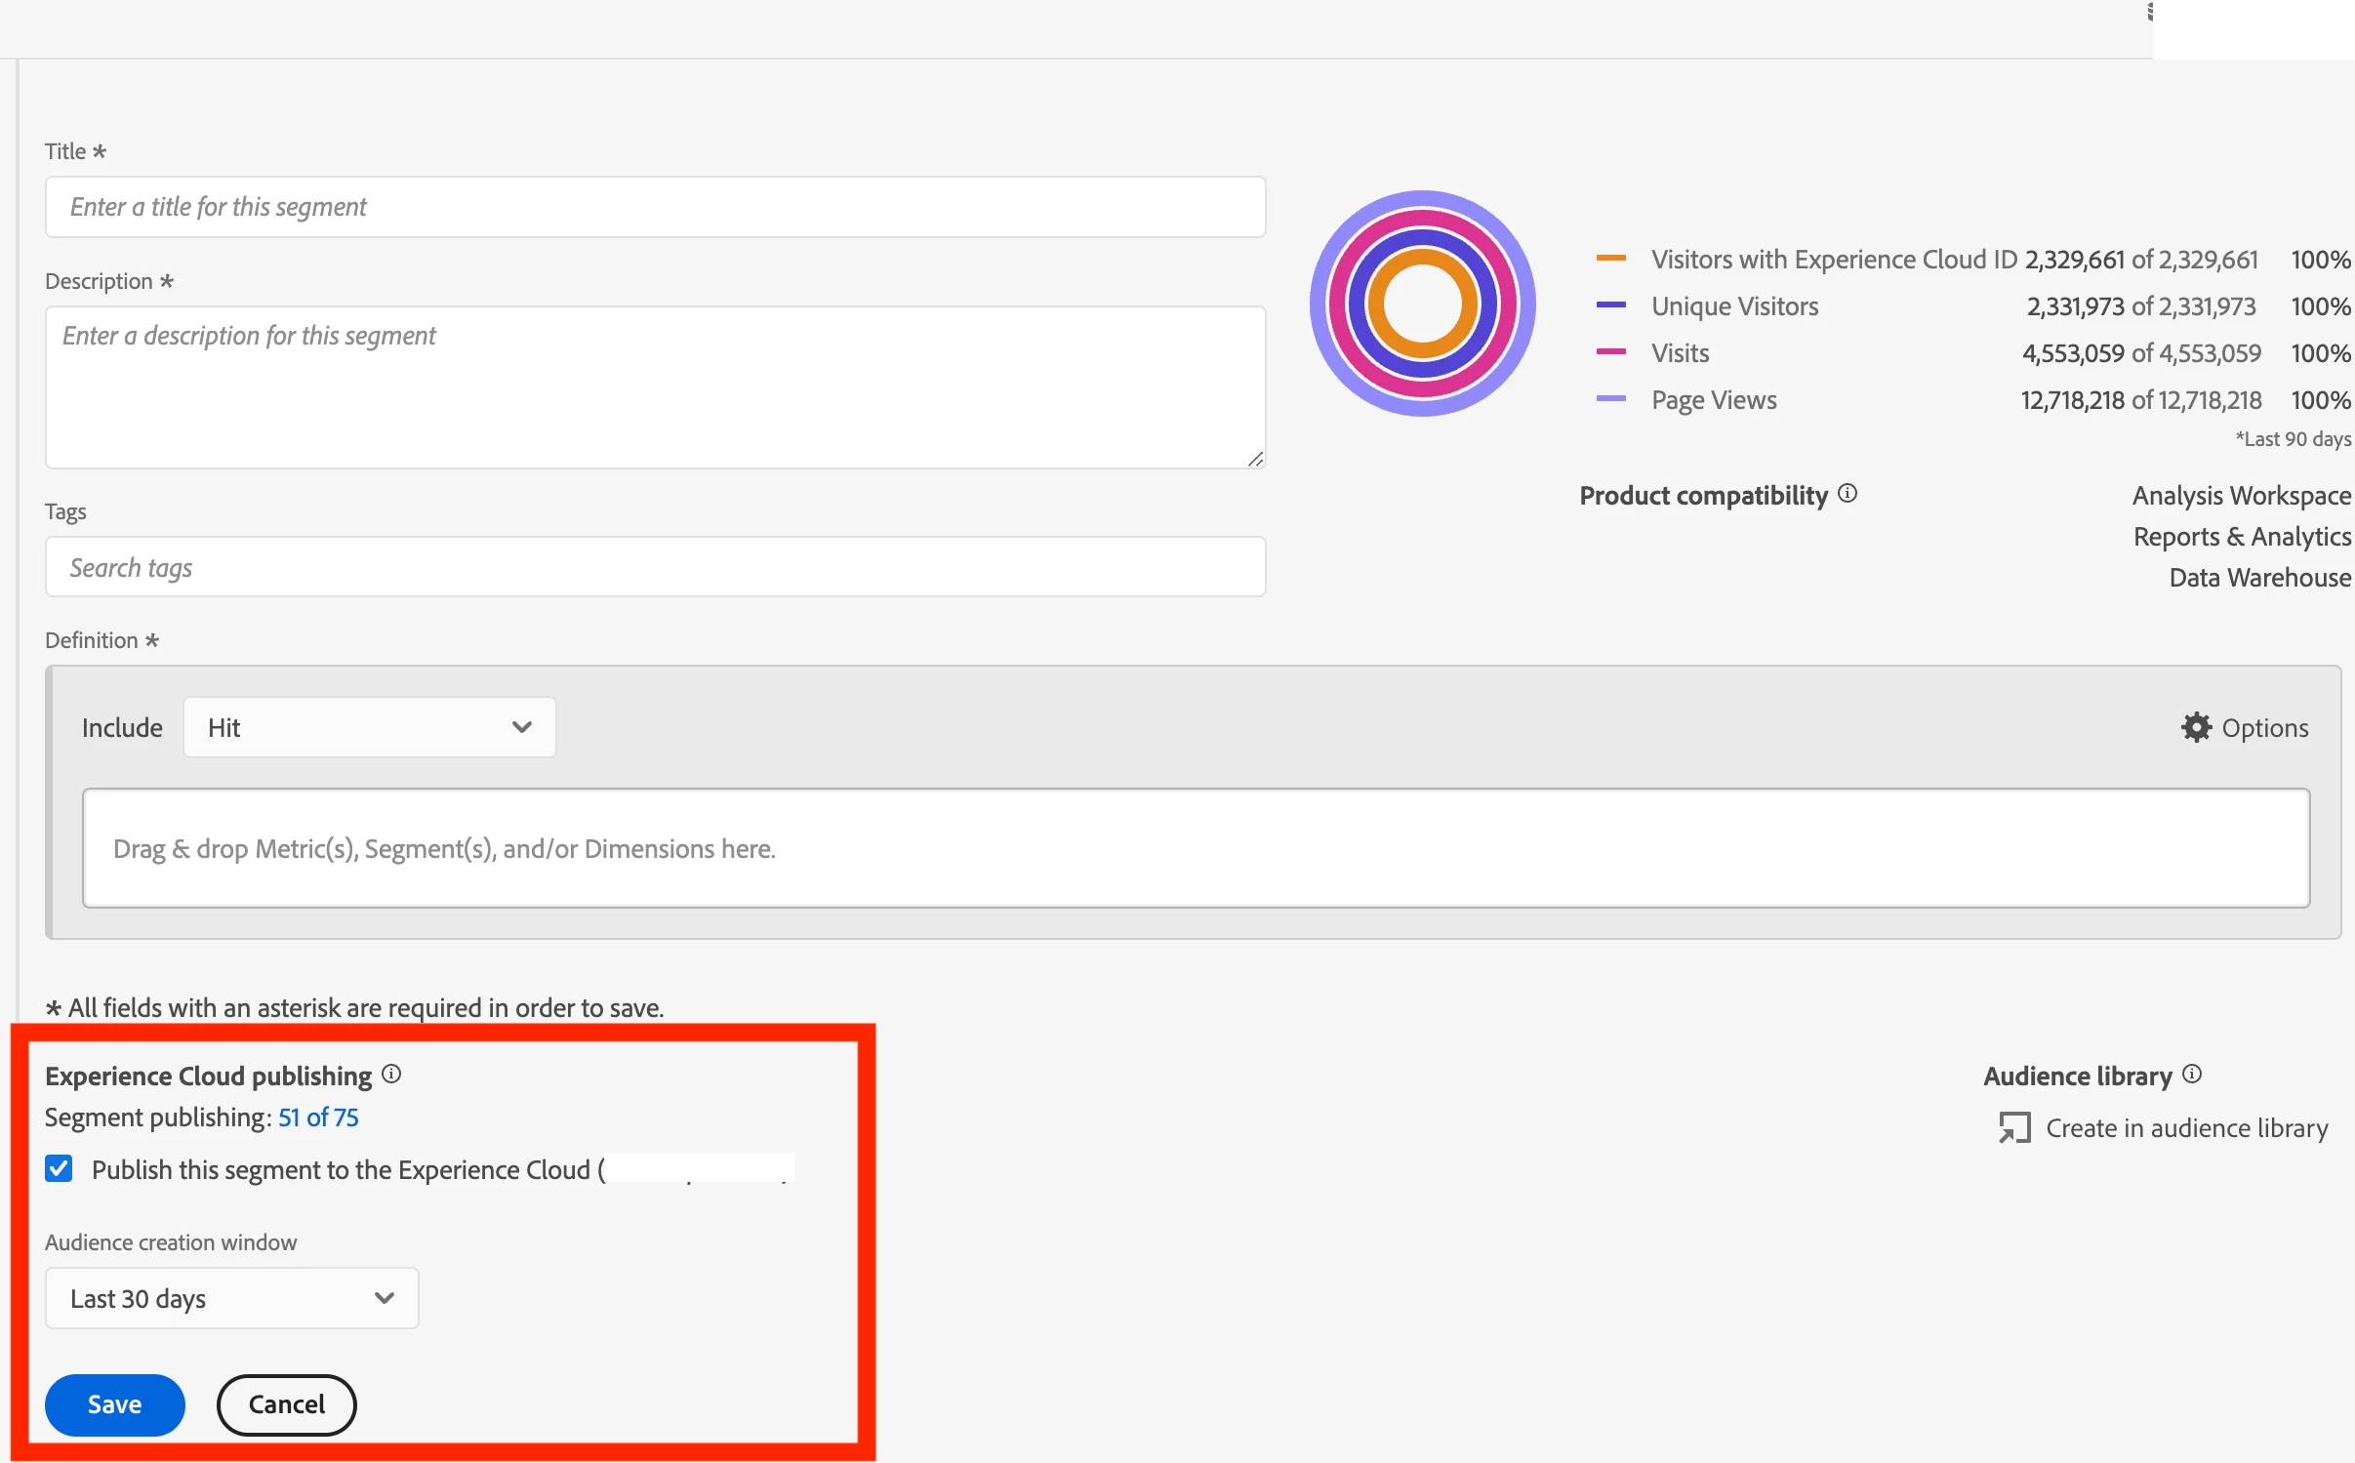Click the audience library arrow icon

2013,1128
